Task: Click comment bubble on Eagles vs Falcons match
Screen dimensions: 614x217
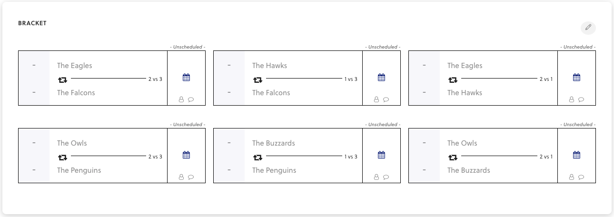Action: [191, 99]
